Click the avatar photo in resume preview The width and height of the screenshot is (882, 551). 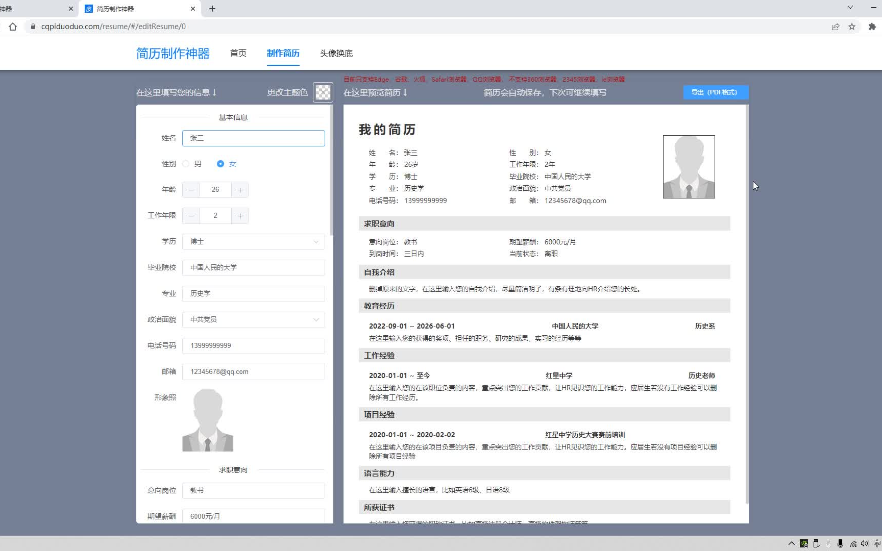click(x=689, y=167)
